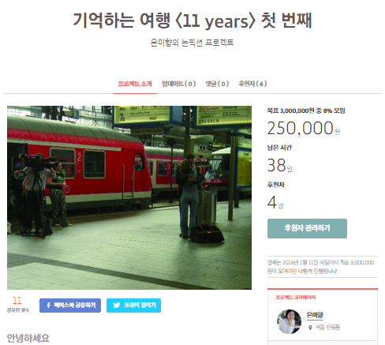
Task: Click the 프로젝트 크리에이터 section header
Action: pos(296,298)
